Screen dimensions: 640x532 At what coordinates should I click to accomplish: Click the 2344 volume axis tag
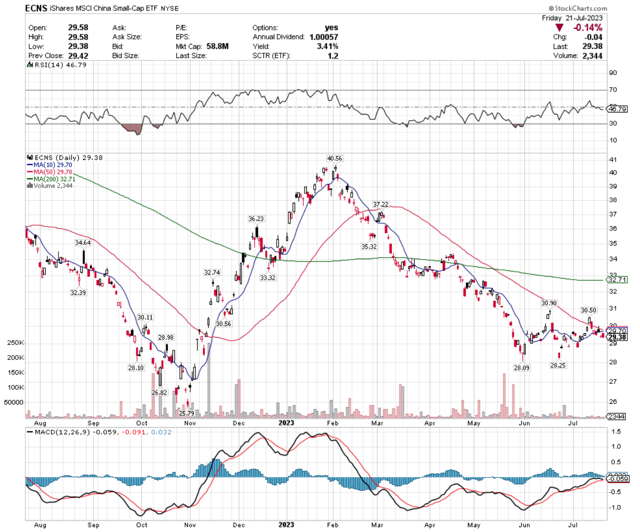pos(617,416)
